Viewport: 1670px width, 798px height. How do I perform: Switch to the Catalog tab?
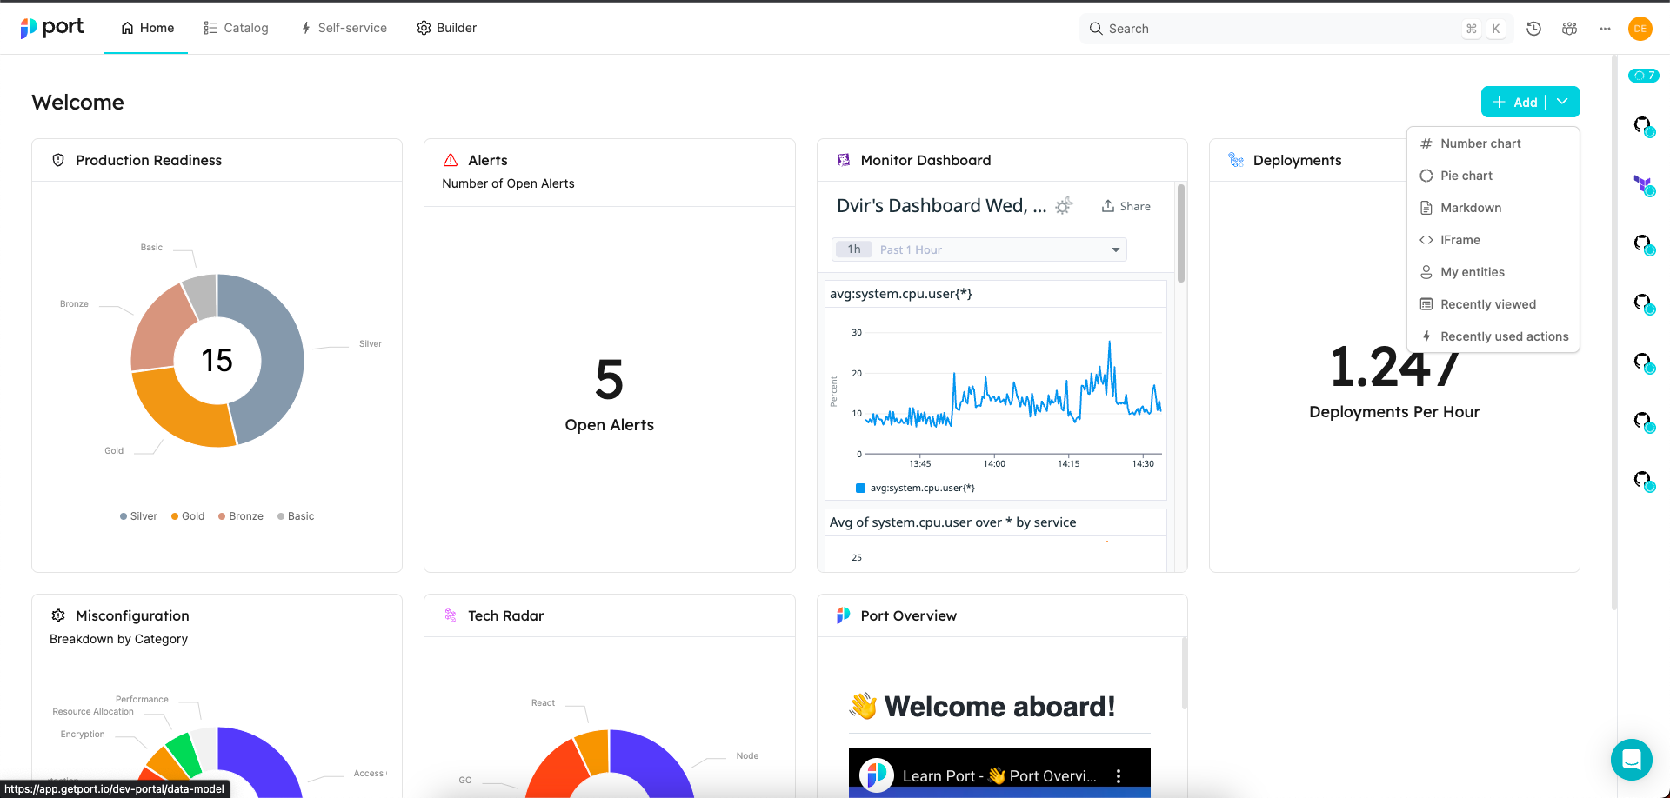[236, 28]
